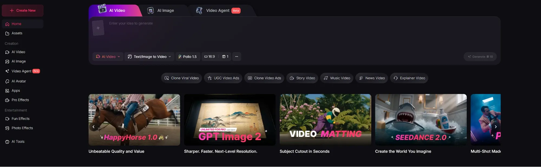The height and width of the screenshot is (167, 541).
Task: Open Assets in the sidebar
Action: 22,33
